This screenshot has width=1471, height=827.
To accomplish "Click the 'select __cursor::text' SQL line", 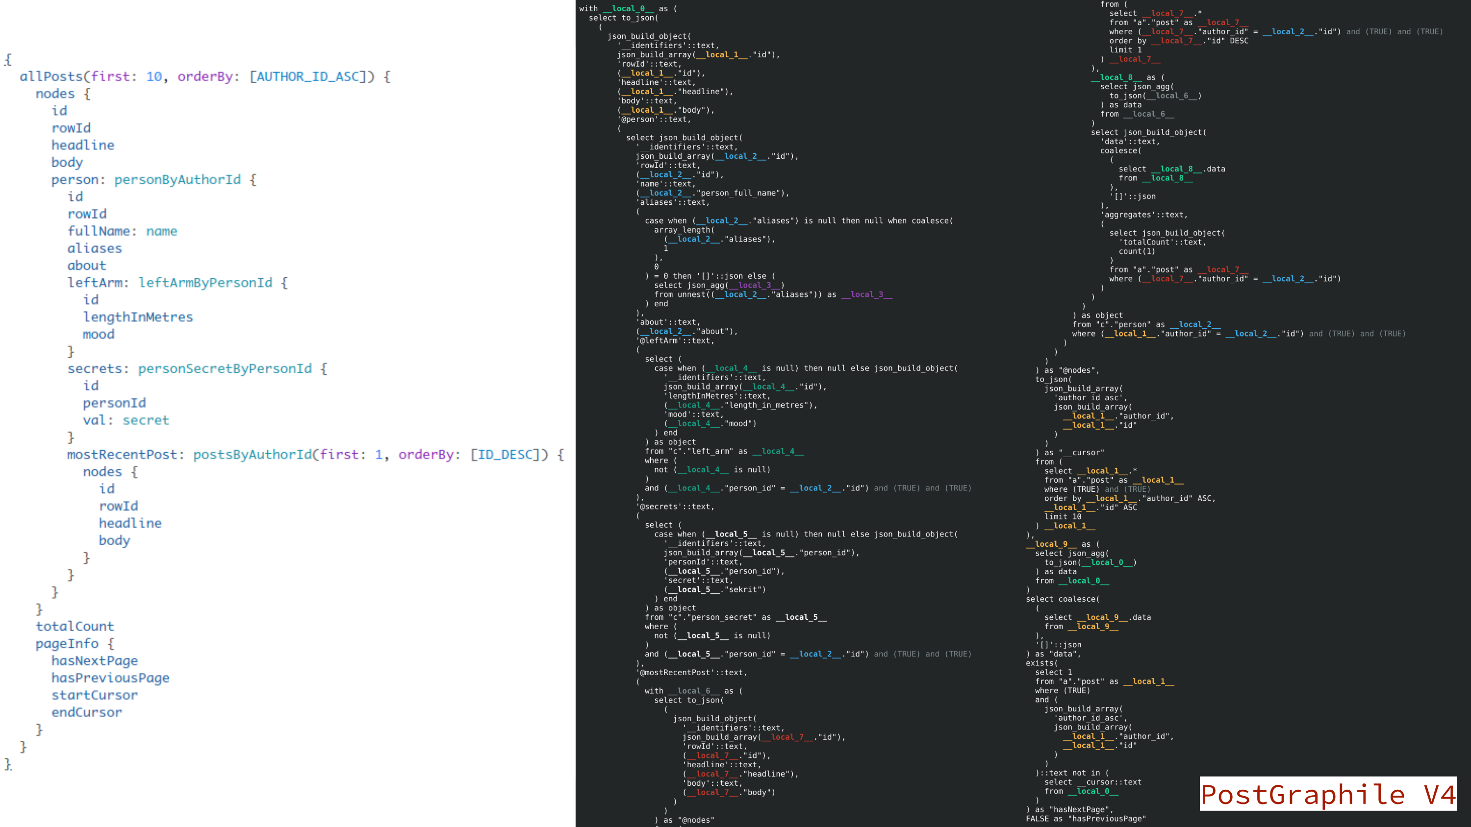I will coord(1093,782).
